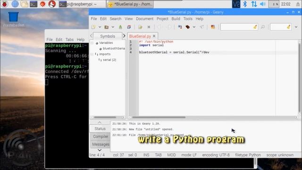Viewport: 302px width, 170px height.
Task: Click the run/execute paper-plane icon
Action: coord(201,27)
